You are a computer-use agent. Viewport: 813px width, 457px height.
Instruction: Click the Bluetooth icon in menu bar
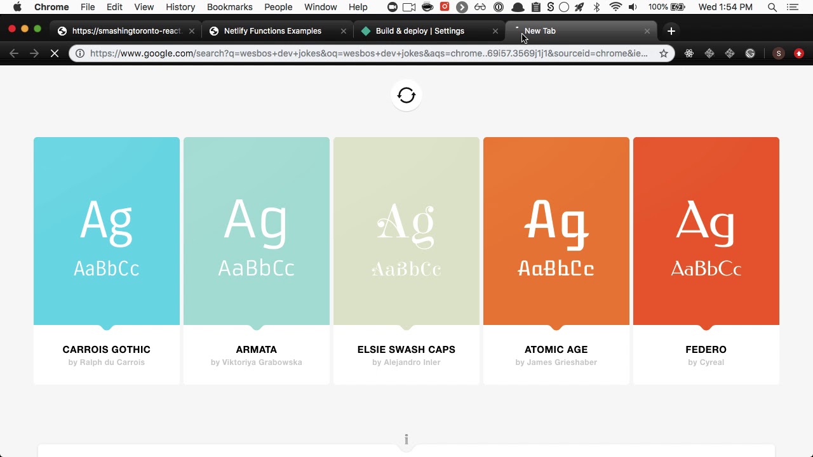596,7
